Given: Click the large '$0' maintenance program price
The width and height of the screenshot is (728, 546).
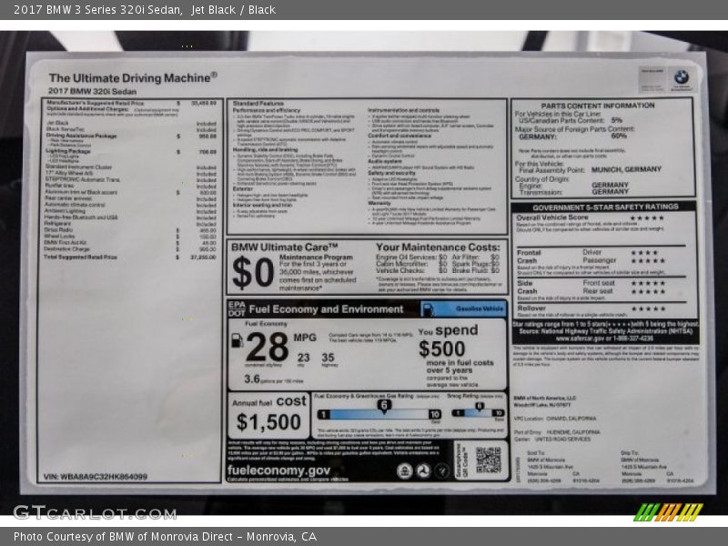Looking at the screenshot, I should tap(253, 273).
